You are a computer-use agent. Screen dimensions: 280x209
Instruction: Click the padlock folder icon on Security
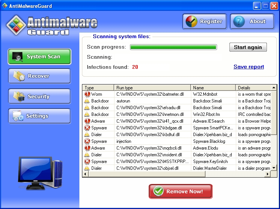point(19,96)
